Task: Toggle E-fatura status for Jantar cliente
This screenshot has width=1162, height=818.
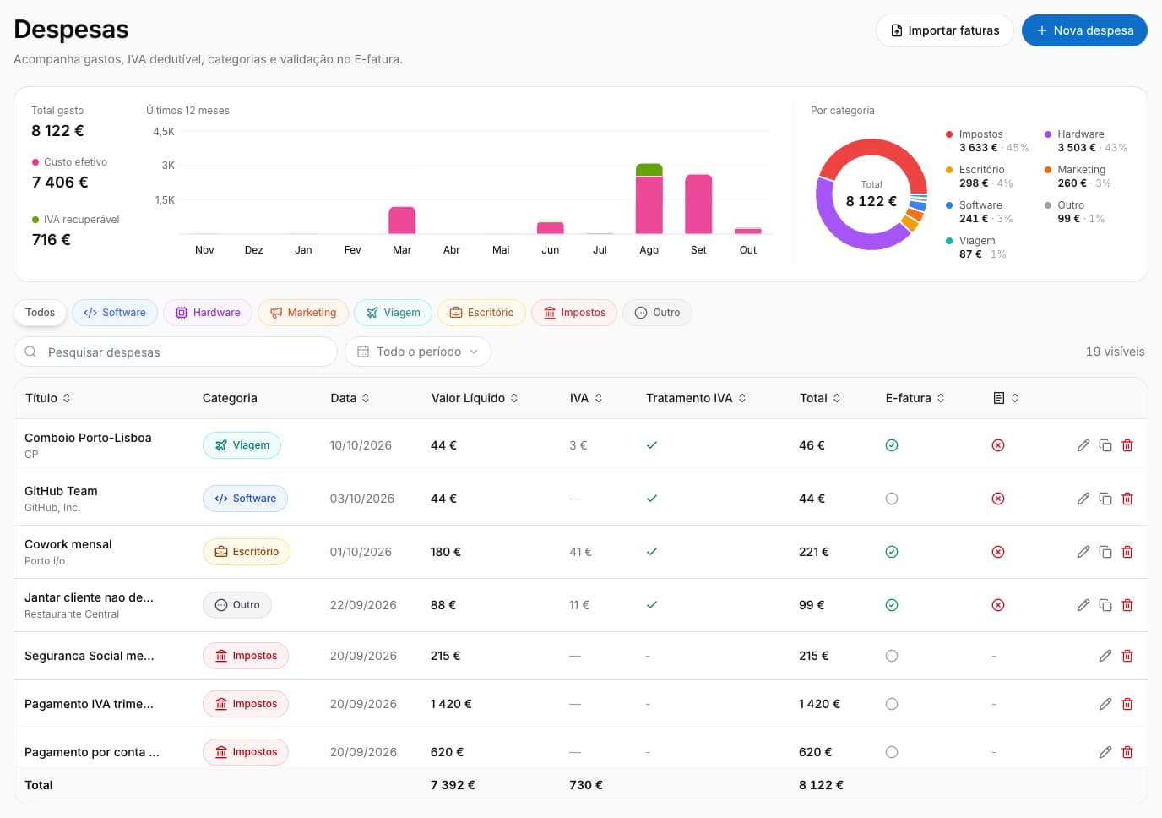Action: [892, 605]
